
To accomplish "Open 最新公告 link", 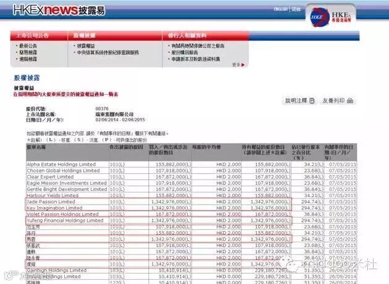I will [x=28, y=46].
